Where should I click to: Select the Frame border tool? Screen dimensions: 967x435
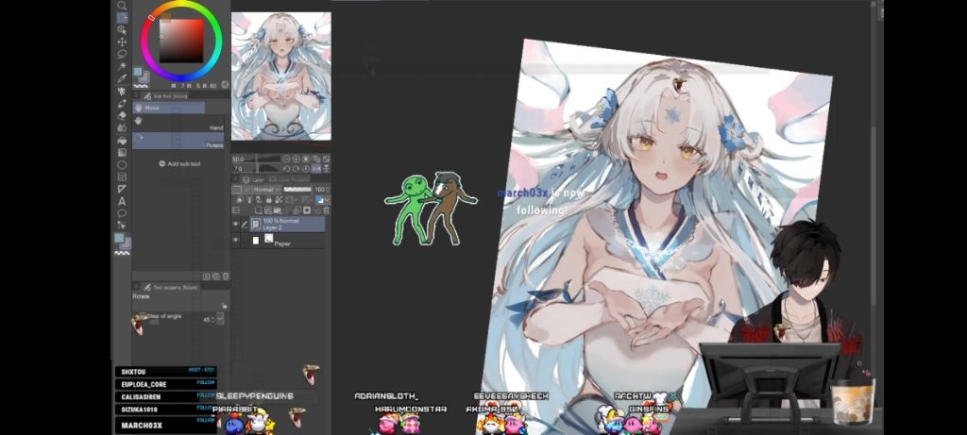point(122,176)
